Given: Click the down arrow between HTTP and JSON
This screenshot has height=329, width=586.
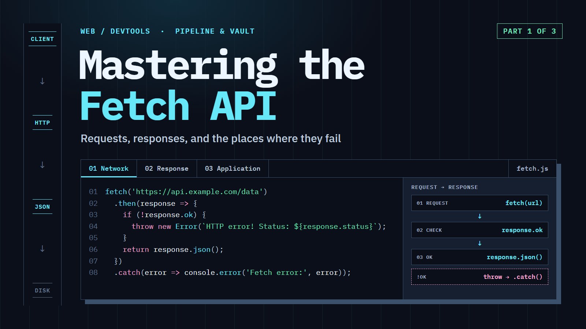Looking at the screenshot, I should tap(42, 165).
